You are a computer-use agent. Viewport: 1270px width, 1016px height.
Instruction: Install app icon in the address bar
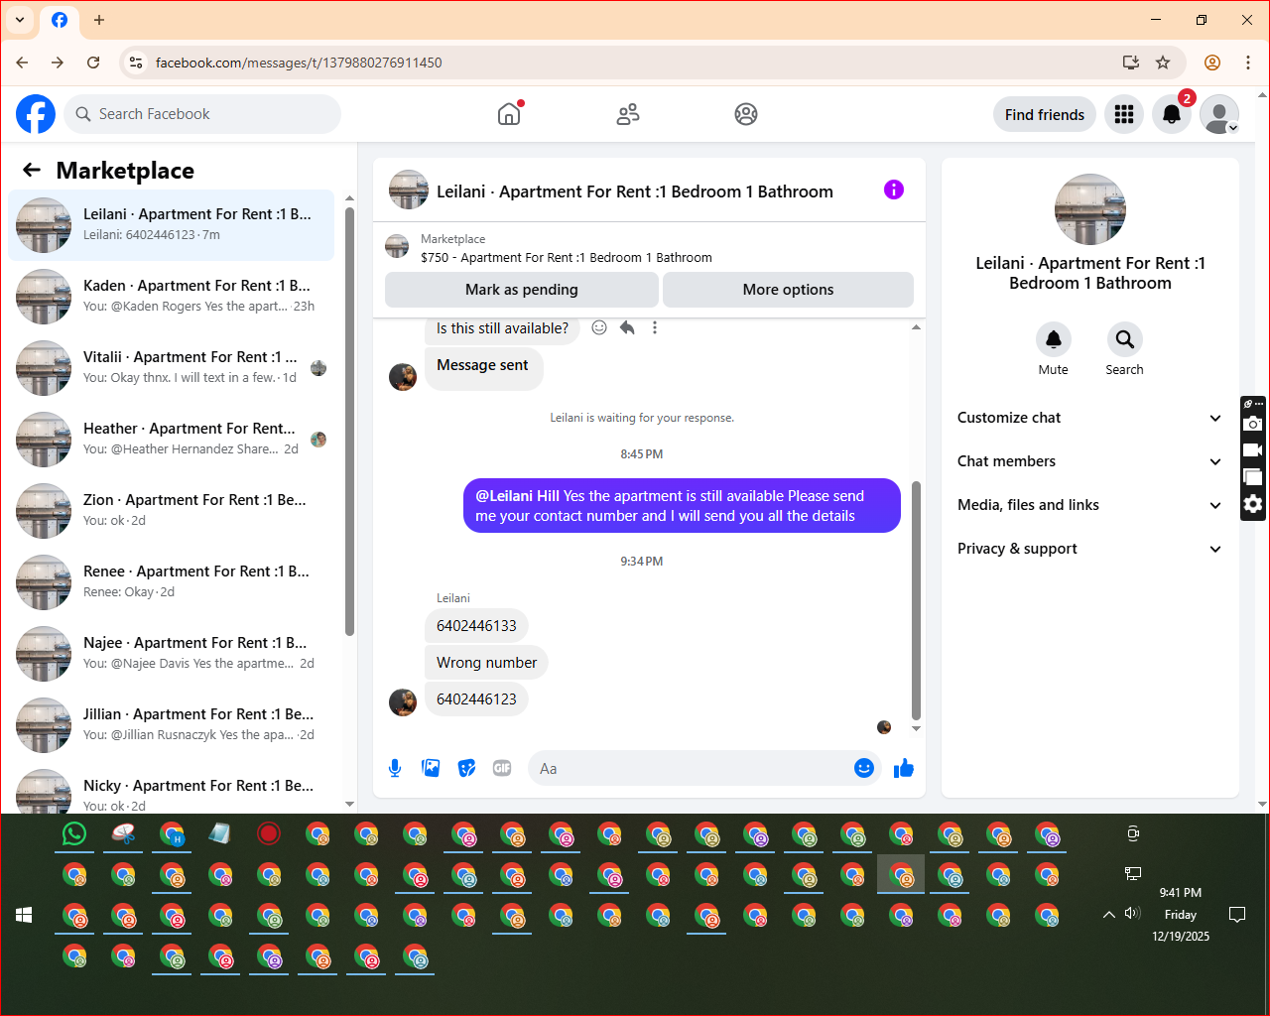pyautogui.click(x=1130, y=63)
